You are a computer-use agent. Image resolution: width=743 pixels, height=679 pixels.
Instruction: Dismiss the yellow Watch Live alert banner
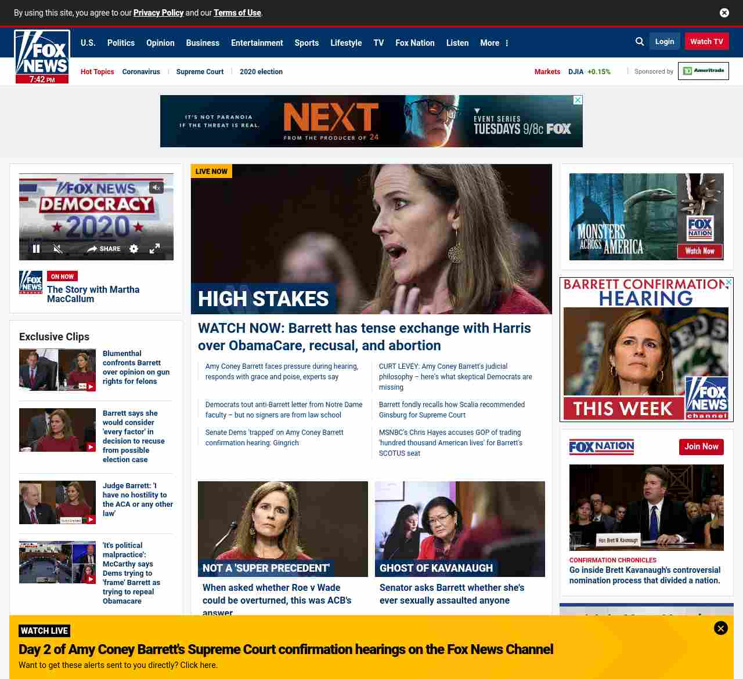[x=720, y=628]
